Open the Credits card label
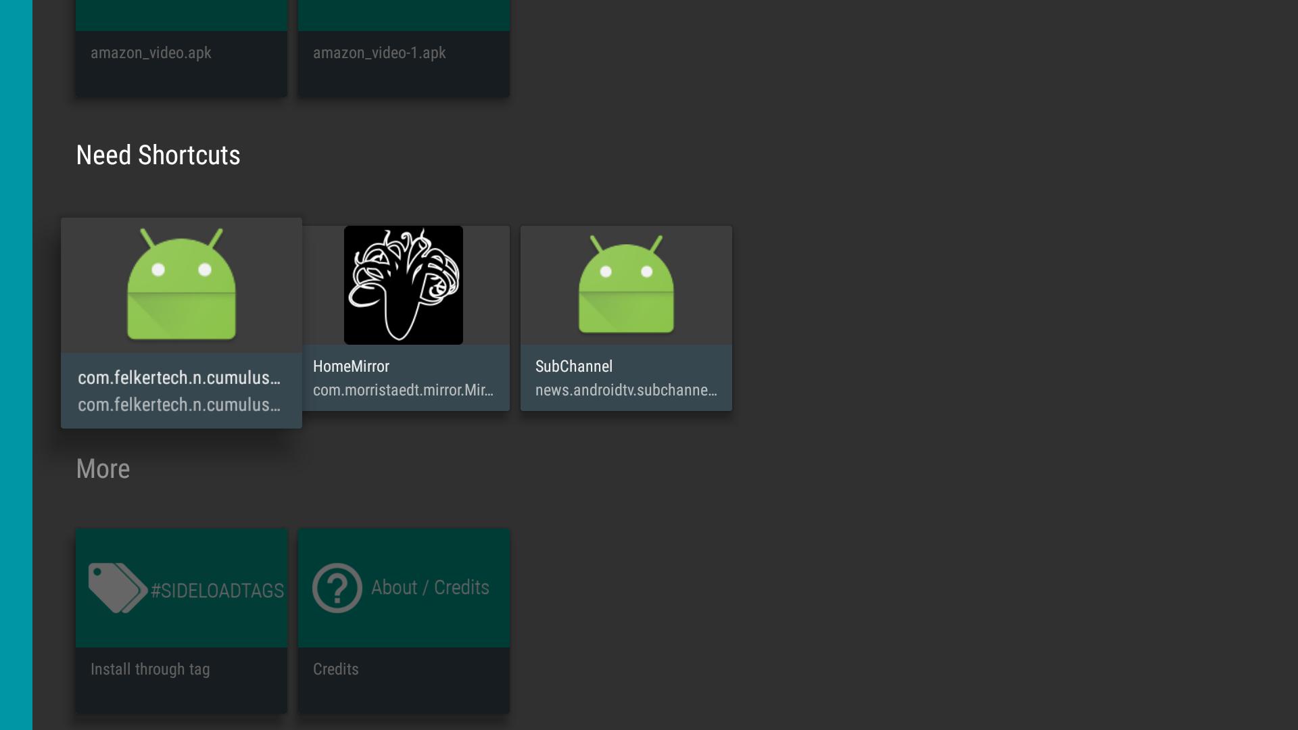 click(x=335, y=669)
